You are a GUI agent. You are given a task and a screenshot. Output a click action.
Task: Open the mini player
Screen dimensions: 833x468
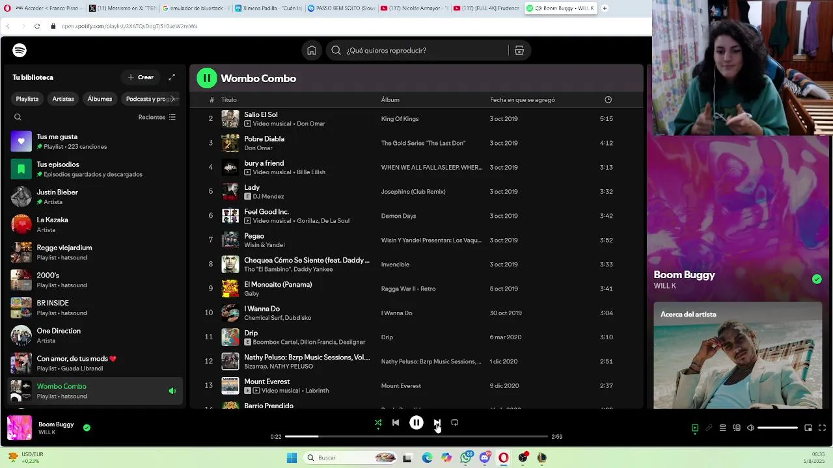click(x=808, y=428)
